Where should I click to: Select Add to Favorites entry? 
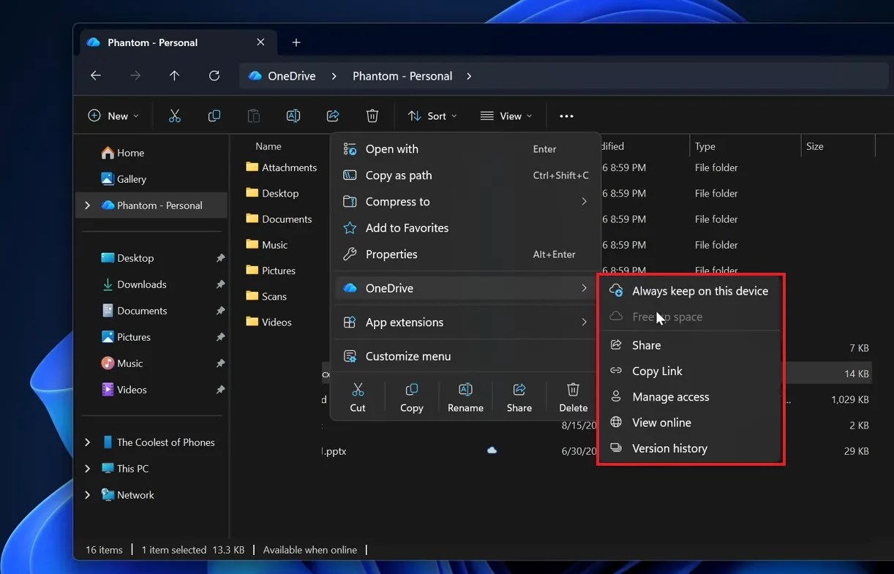click(466, 228)
